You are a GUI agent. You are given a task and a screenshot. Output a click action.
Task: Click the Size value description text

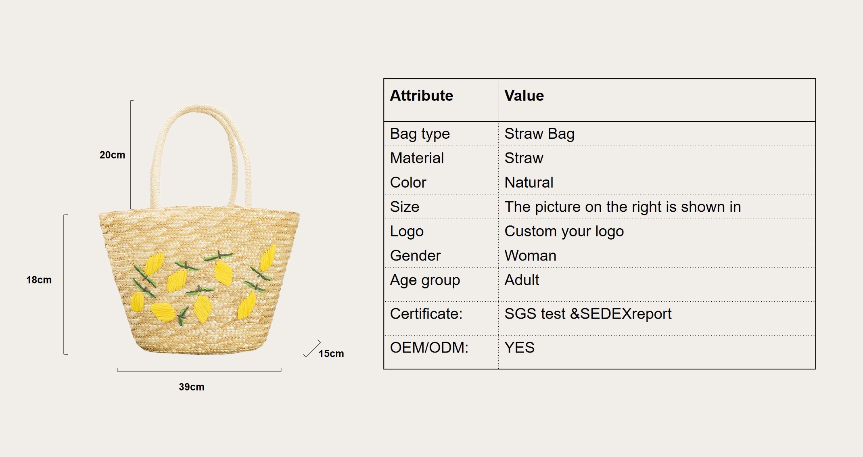(x=623, y=207)
